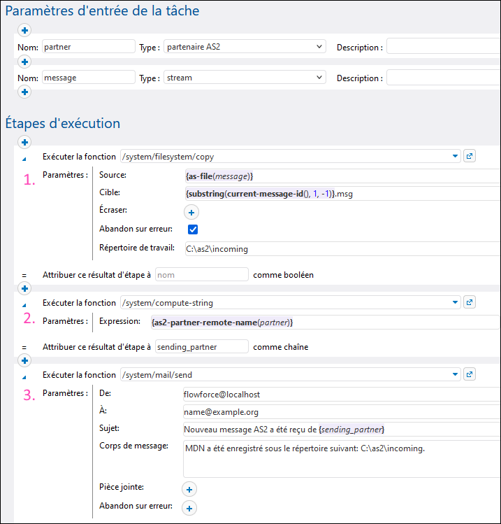Uncheck the Abandon sur erreur checkbox

(x=194, y=229)
